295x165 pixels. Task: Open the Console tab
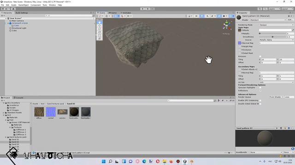point(18,98)
